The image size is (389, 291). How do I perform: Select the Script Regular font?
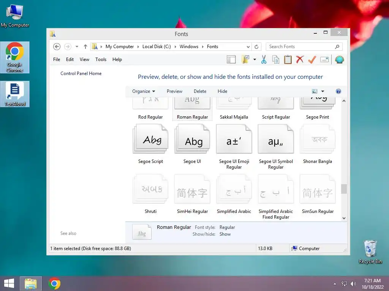click(x=276, y=109)
